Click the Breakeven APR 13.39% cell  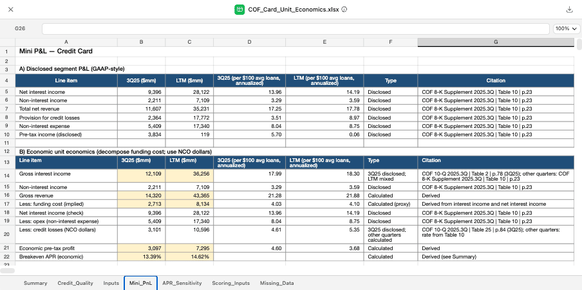pos(142,257)
